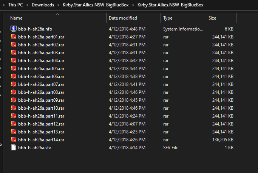Expand chevron after This PC breadcrumb

tap(27, 5)
